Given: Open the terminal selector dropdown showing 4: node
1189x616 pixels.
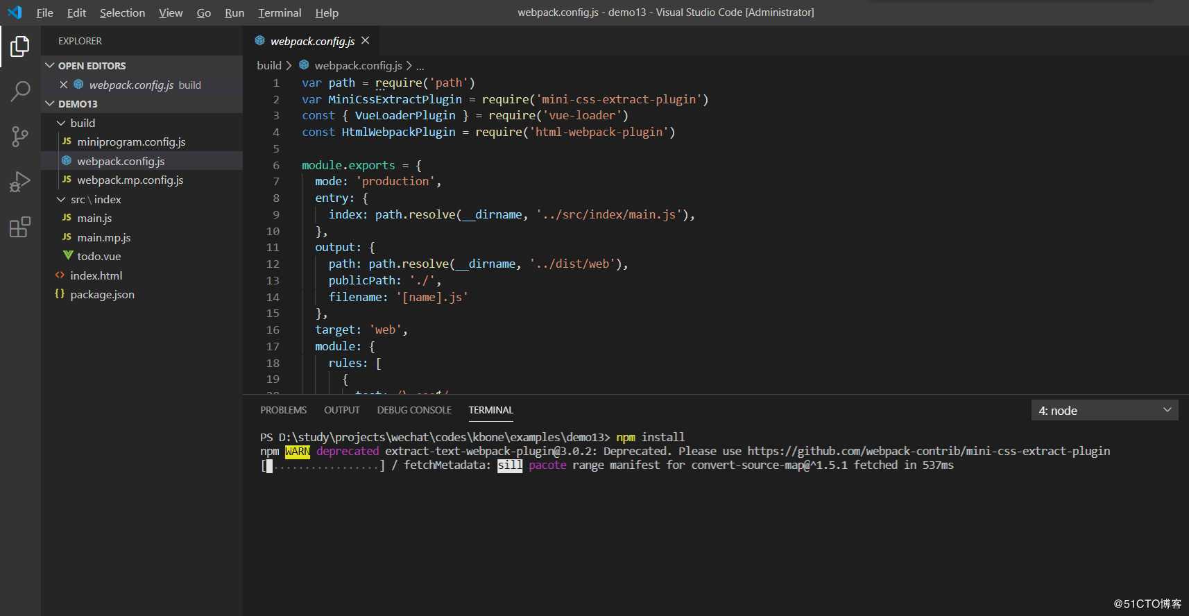Looking at the screenshot, I should (x=1104, y=411).
